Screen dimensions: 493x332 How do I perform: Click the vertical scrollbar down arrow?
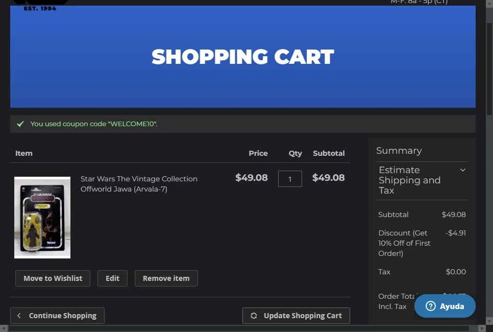(x=489, y=321)
